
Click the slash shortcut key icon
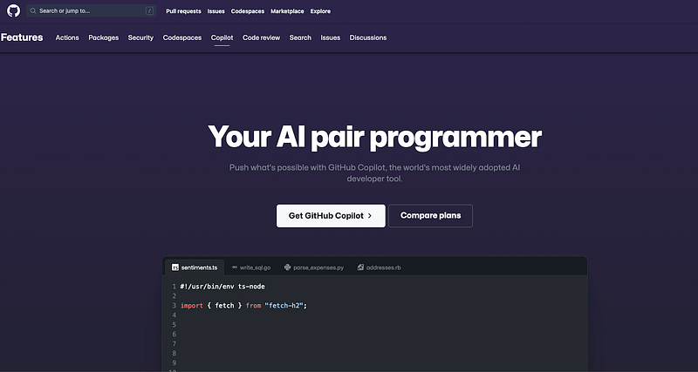149,11
